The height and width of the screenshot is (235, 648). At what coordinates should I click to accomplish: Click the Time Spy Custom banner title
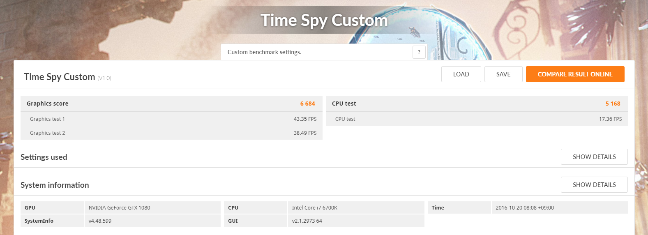click(x=324, y=20)
